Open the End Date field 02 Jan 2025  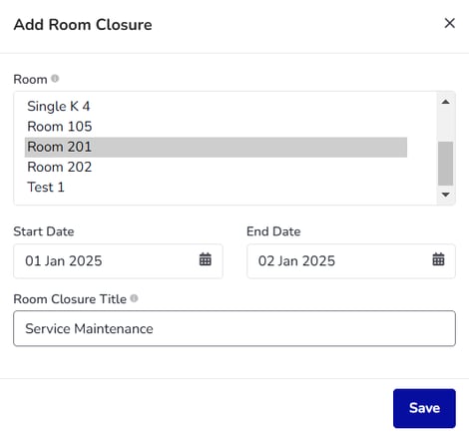[x=351, y=261]
